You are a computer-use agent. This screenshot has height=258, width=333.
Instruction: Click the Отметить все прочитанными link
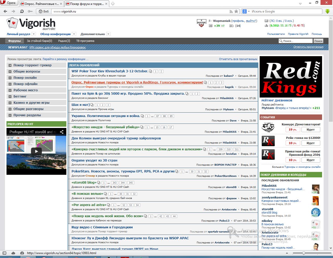click(238, 59)
